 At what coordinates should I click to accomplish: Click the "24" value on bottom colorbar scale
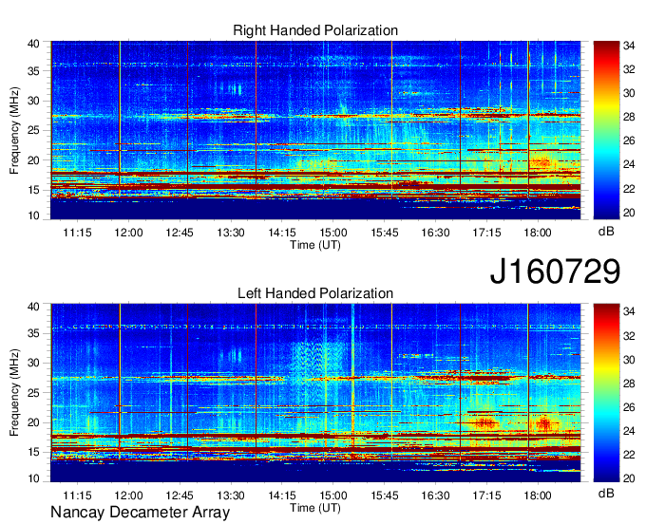629,431
